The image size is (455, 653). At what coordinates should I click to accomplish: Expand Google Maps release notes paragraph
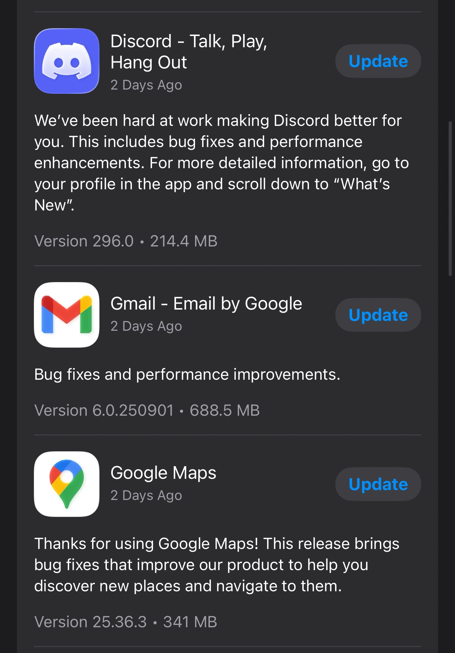217,564
